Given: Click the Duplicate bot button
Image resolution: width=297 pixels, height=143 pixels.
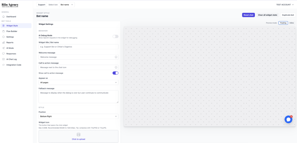Looking at the screenshot, I should [x=288, y=15].
